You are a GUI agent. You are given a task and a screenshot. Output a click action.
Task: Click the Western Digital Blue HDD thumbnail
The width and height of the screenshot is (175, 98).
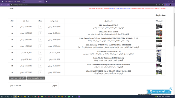coord(159,53)
